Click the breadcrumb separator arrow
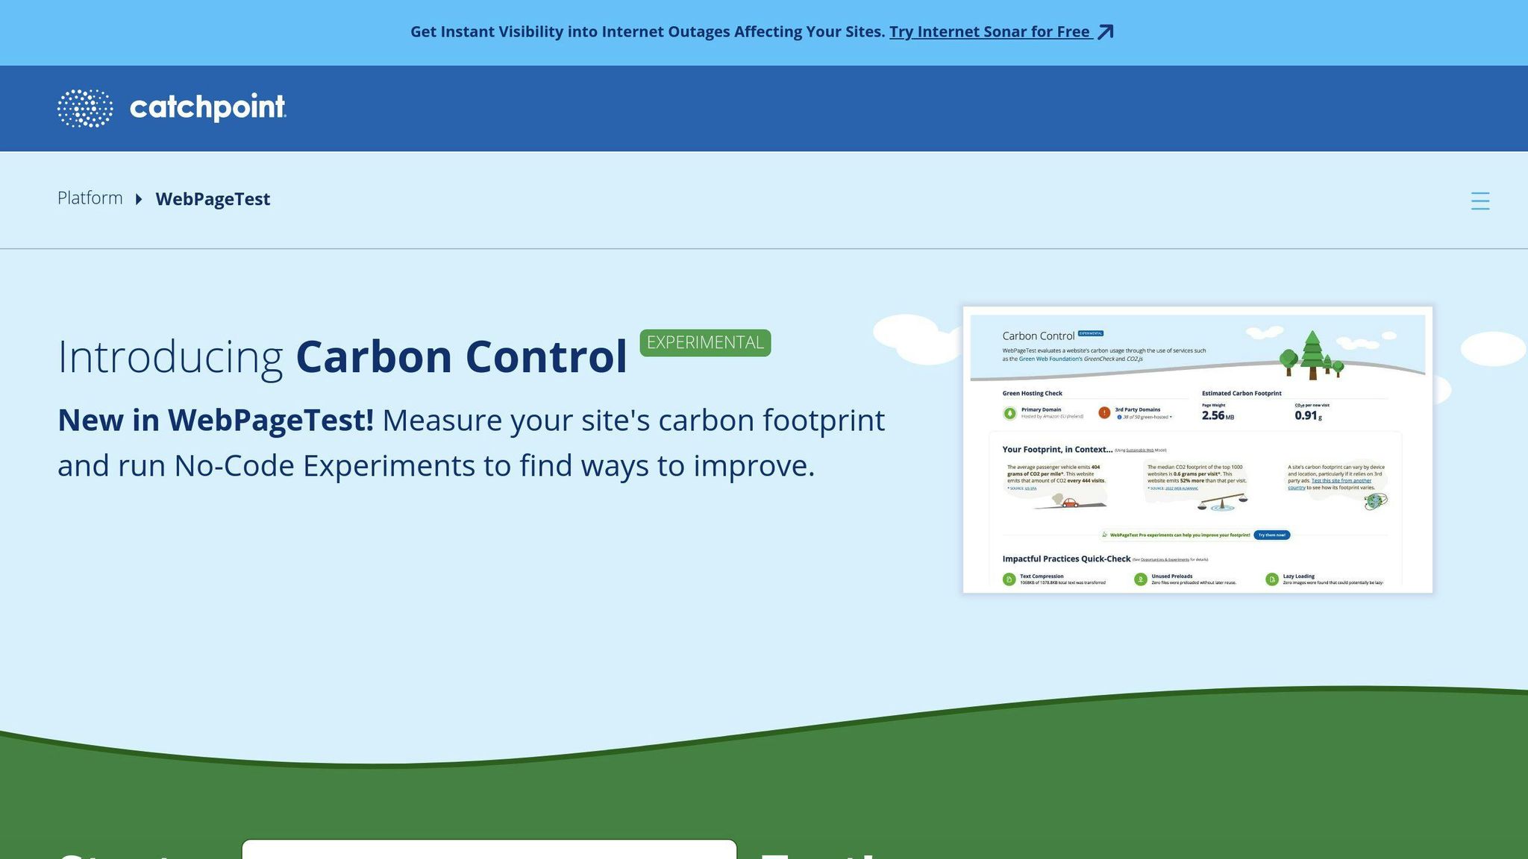The image size is (1528, 859). click(139, 199)
